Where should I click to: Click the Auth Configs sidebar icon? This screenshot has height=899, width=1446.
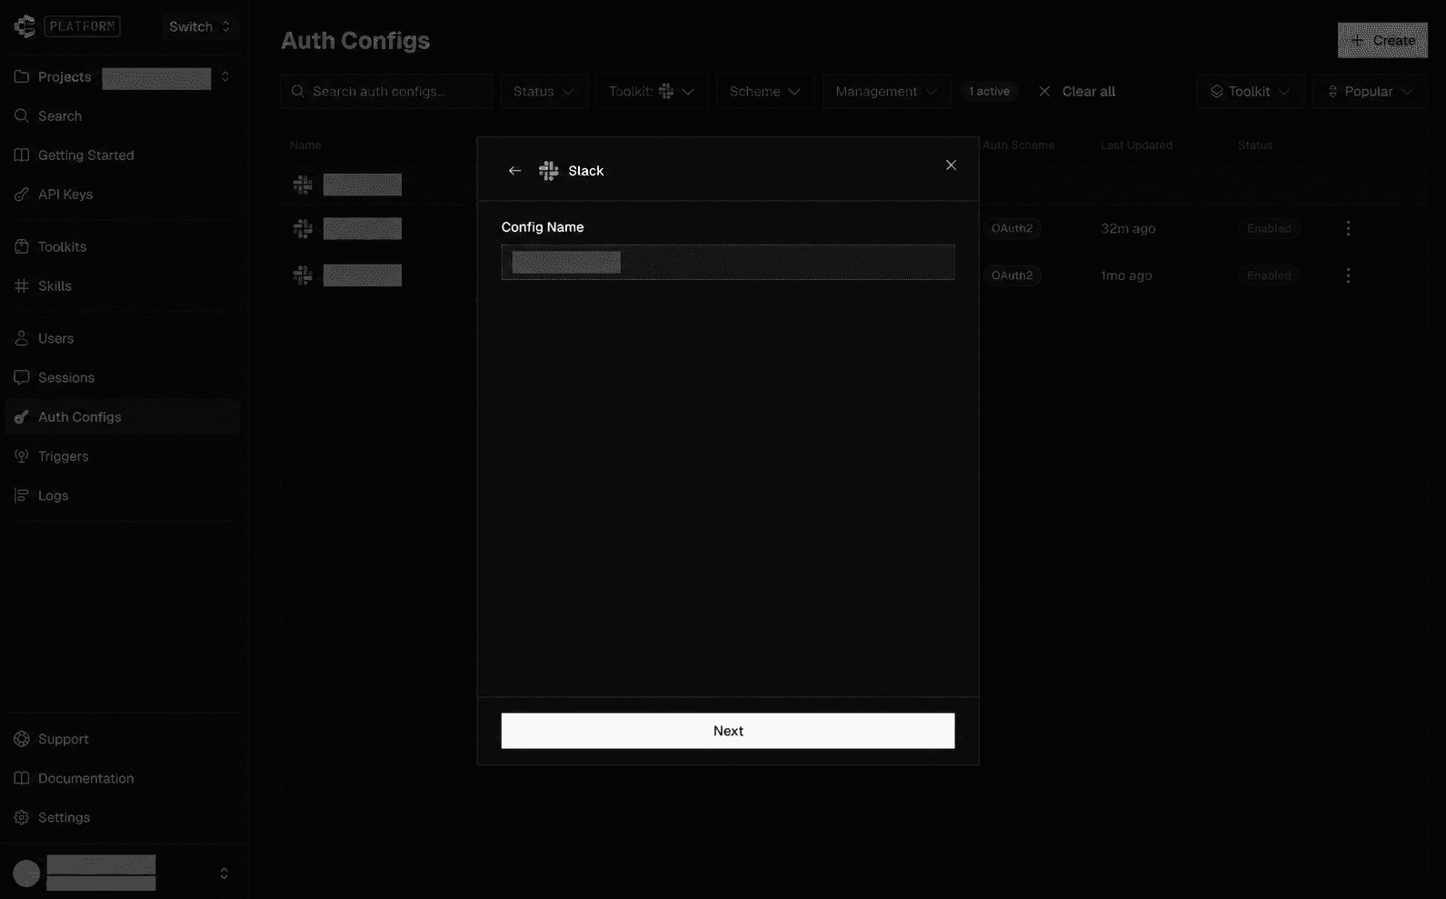coord(22,417)
